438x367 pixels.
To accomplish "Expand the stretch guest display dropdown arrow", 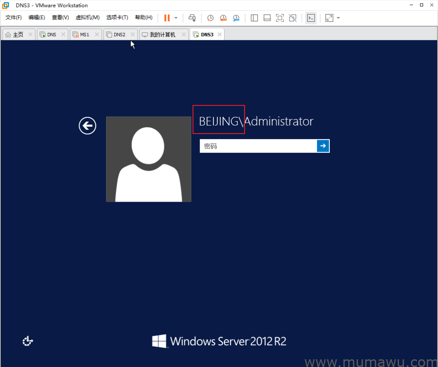I will coord(338,18).
